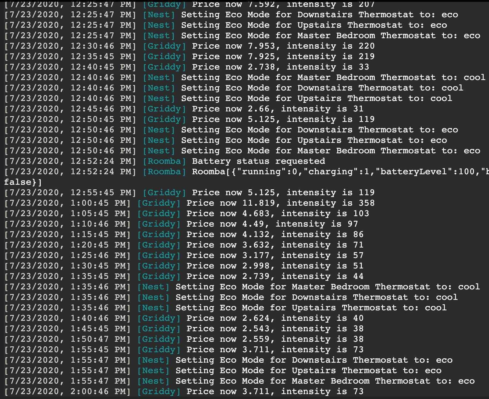The width and height of the screenshot is (489, 399).
Task: Click the 12:55:45 PM Griddy price line
Action: coord(189,193)
